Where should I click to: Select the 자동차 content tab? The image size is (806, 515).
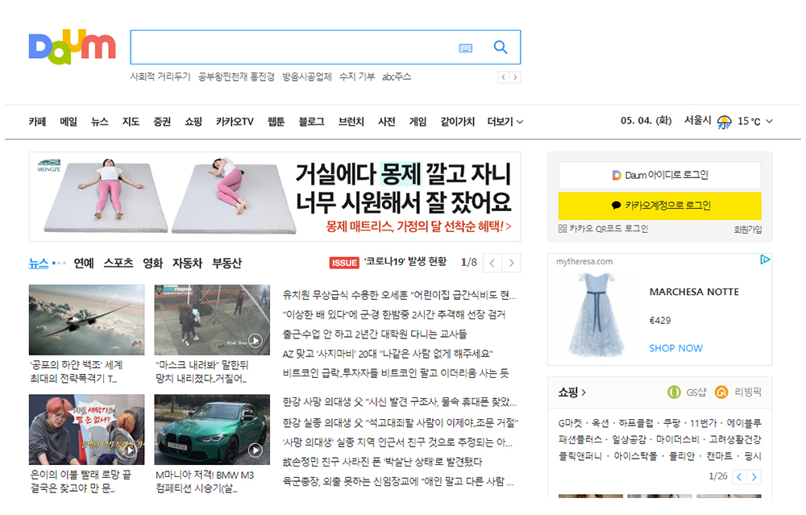[x=187, y=264]
